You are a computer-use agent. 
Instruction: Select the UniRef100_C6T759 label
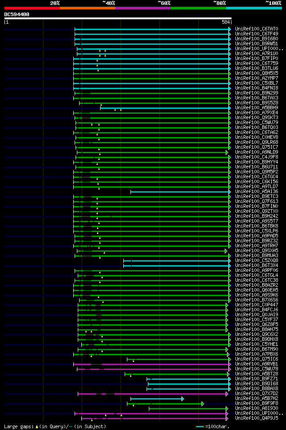[x=257, y=63]
